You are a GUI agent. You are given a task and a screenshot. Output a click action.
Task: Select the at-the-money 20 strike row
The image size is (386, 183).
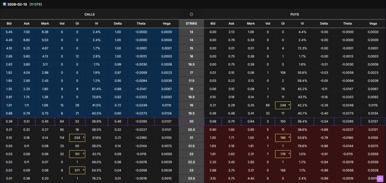click(191, 121)
